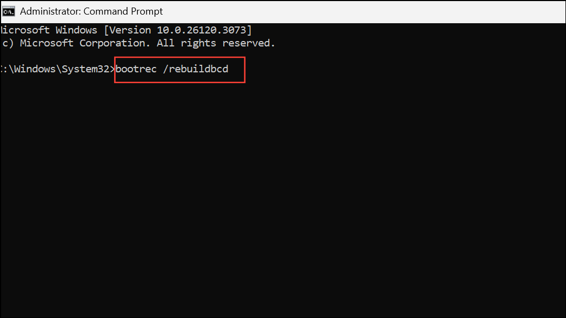Click inside the red highlight box
Image resolution: width=566 pixels, height=318 pixels.
pyautogui.click(x=179, y=69)
